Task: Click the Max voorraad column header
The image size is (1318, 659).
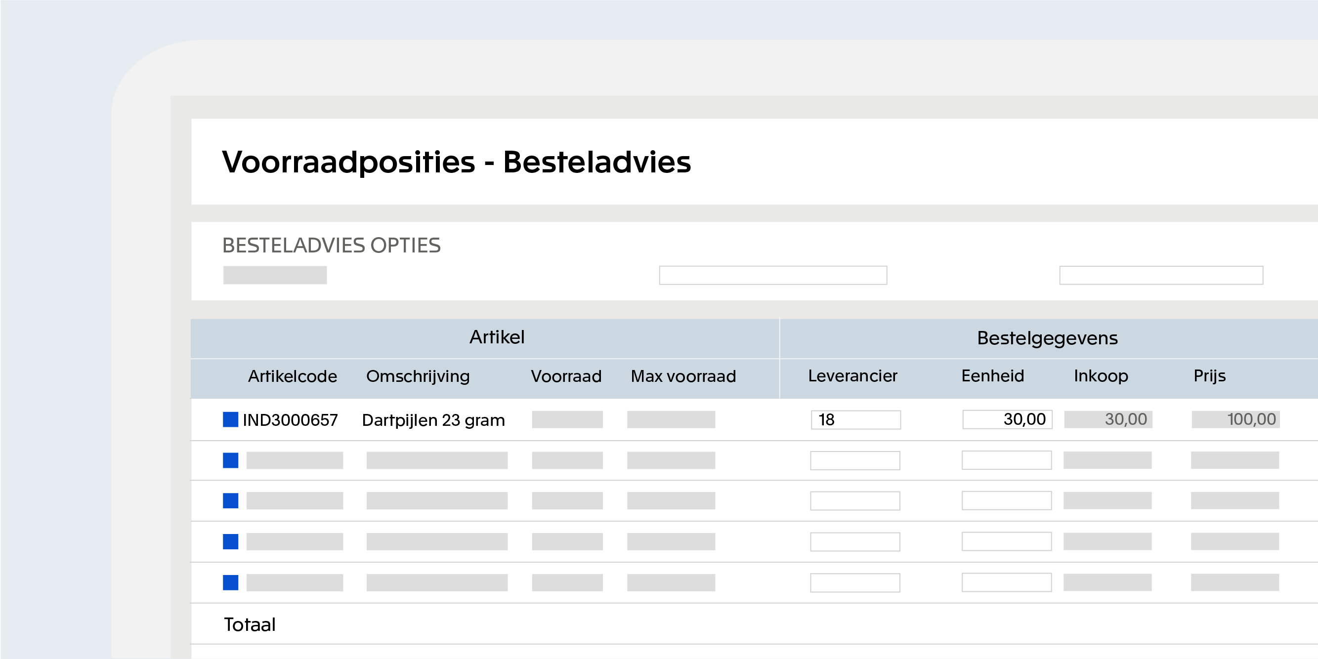Action: click(683, 376)
